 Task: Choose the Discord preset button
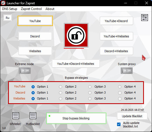[35, 36]
